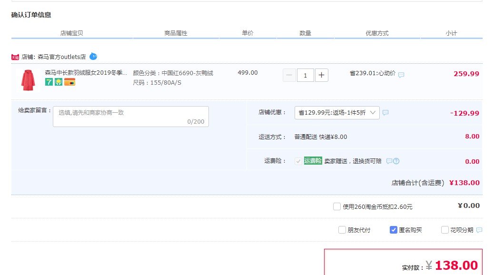
Task: Click the 单价 column header
Action: [247, 33]
